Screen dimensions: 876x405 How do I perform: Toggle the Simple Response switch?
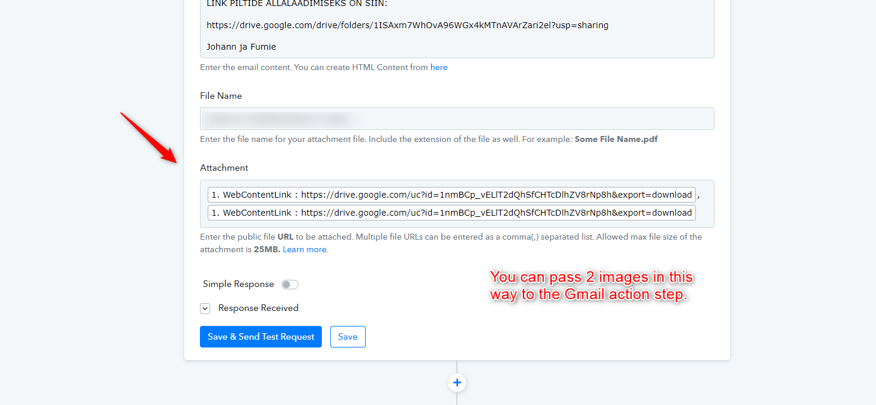tap(290, 285)
